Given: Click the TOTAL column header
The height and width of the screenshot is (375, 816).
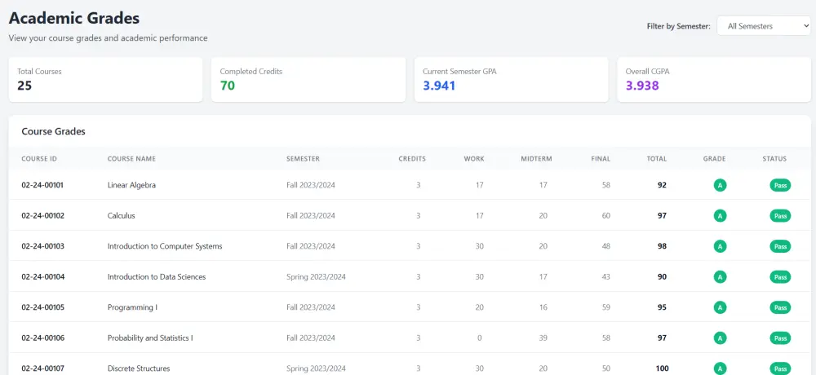Looking at the screenshot, I should coord(657,159).
